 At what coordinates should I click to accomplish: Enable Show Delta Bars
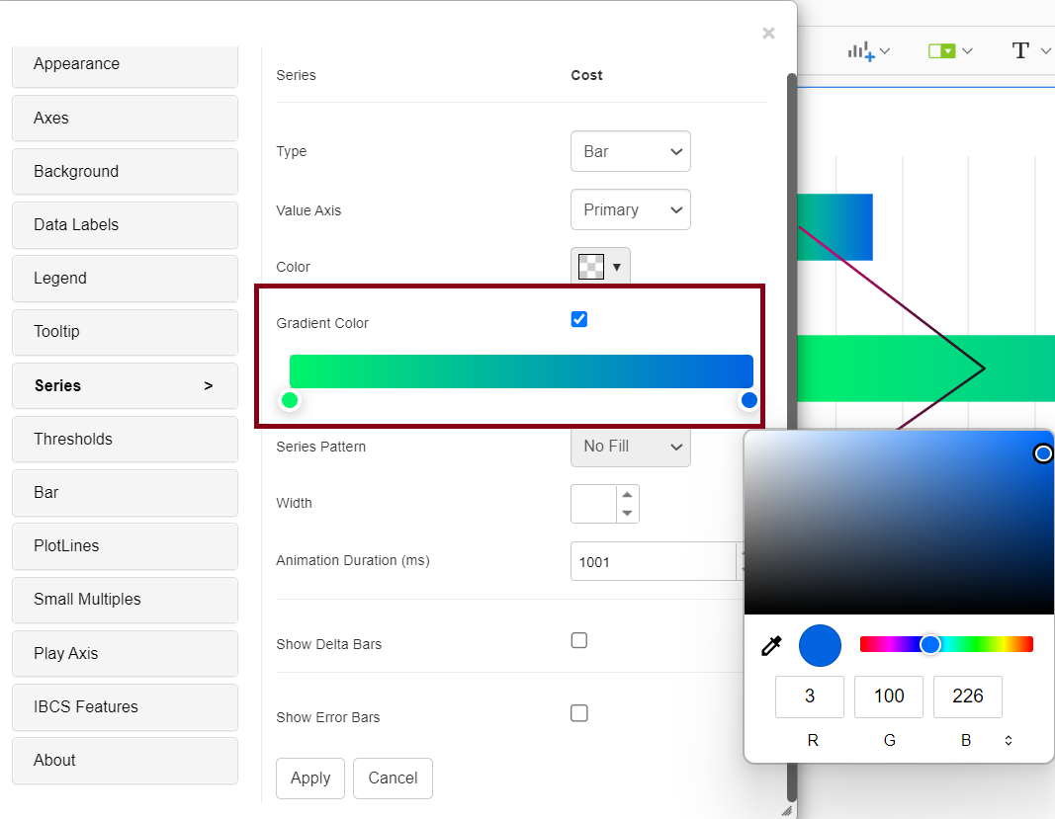tap(578, 640)
